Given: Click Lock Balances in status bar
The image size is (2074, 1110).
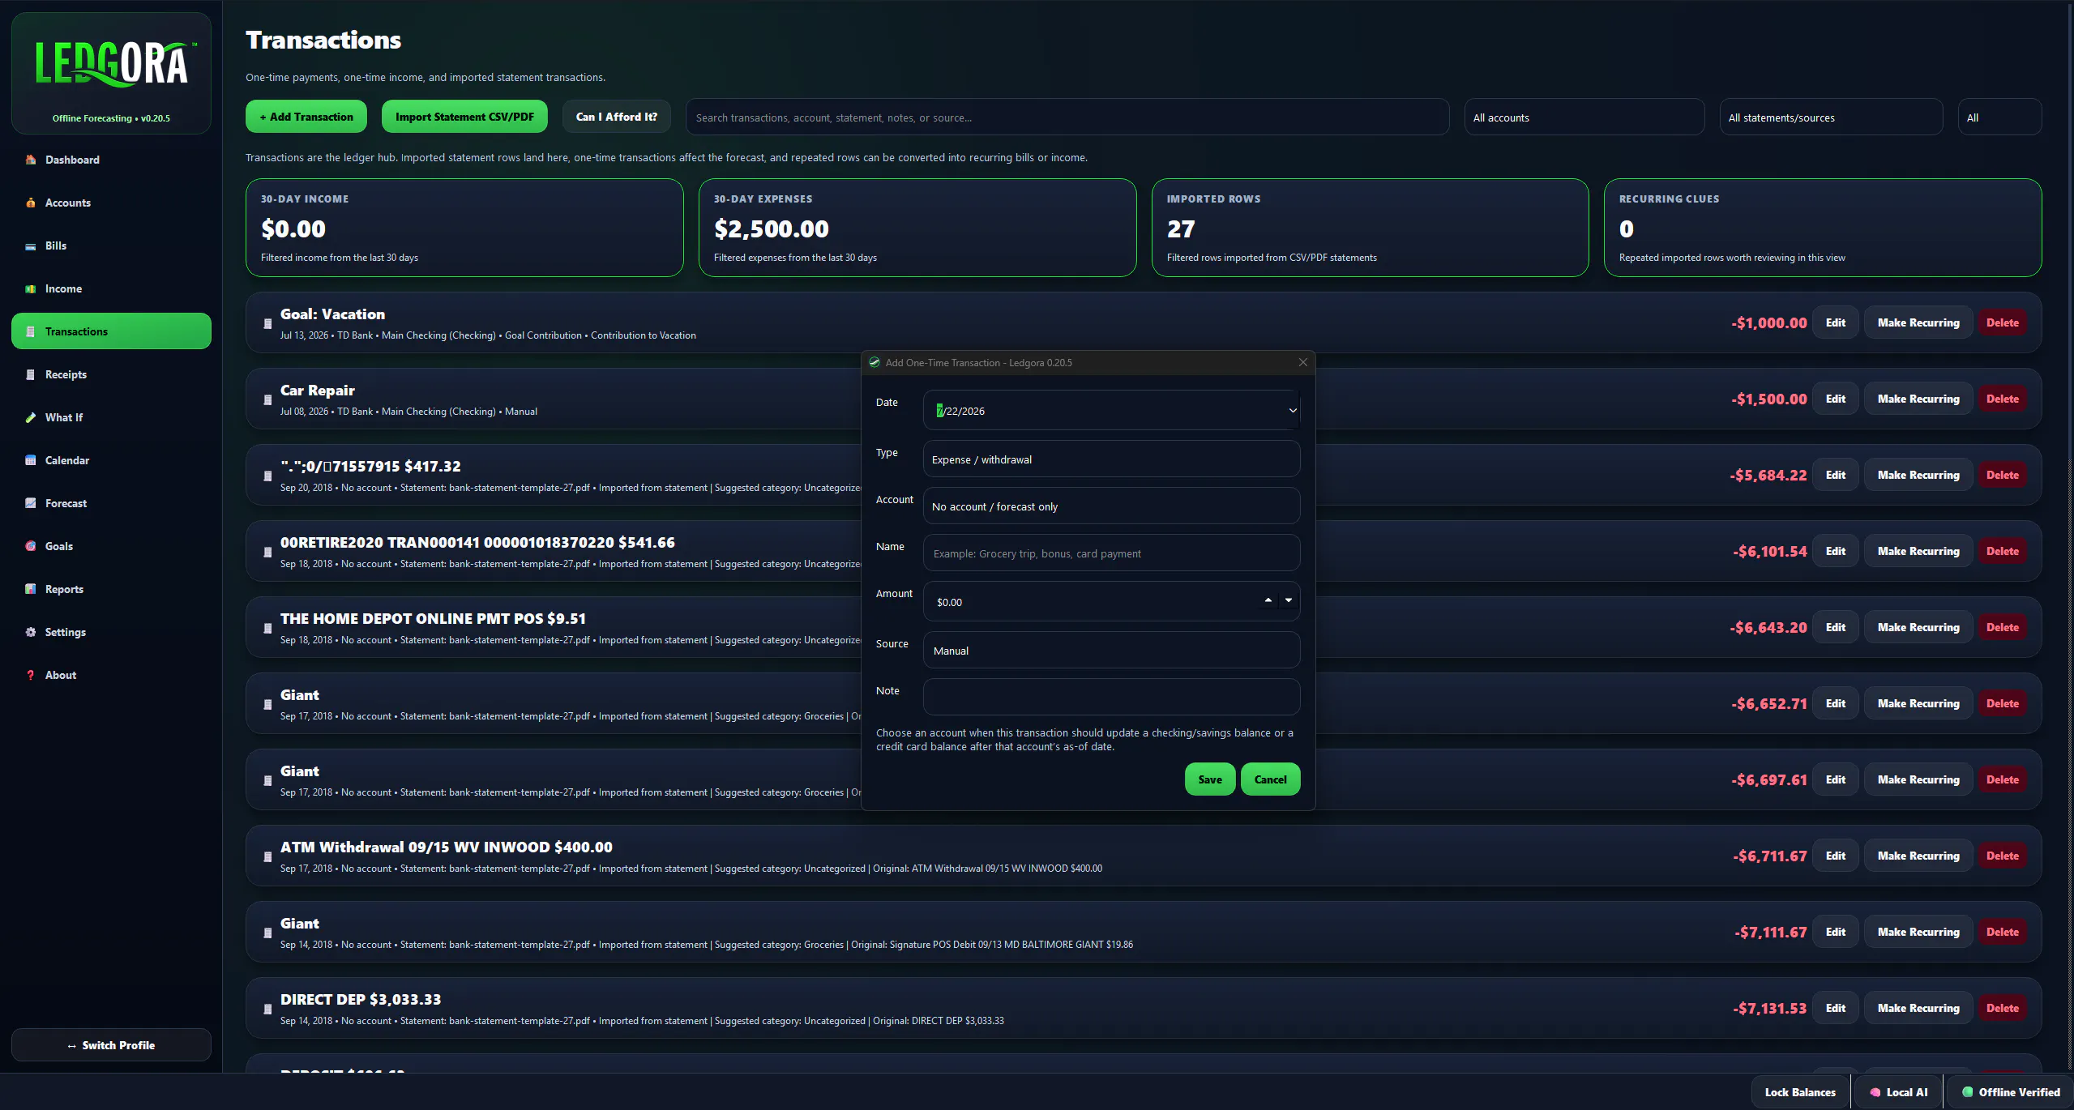Looking at the screenshot, I should [x=1800, y=1092].
